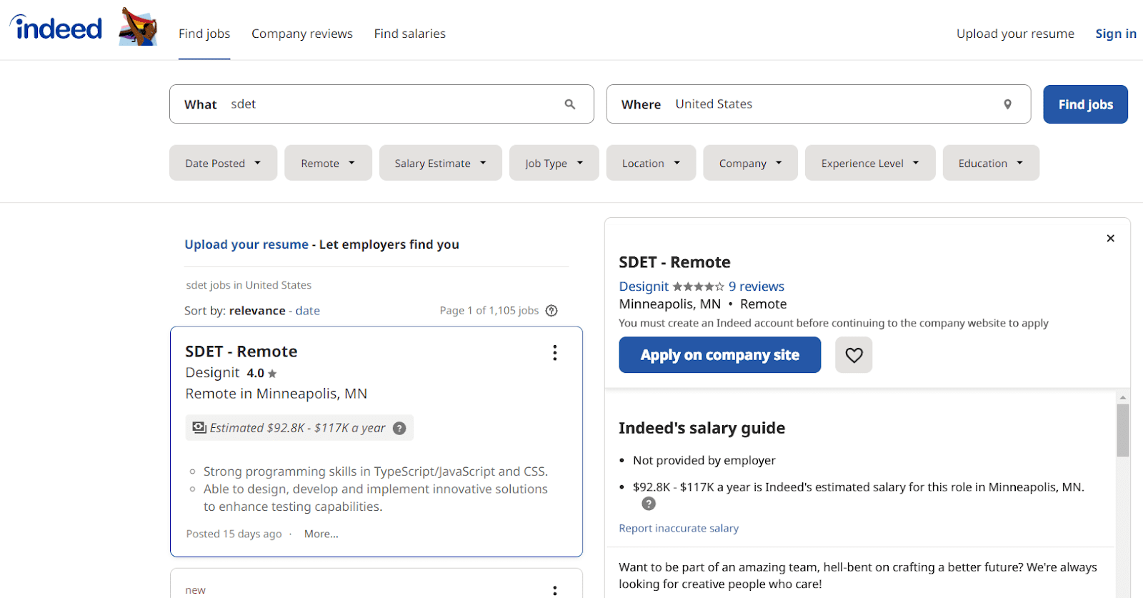Image resolution: width=1143 pixels, height=598 pixels.
Task: Open three-dot menu on the new job card
Action: point(554,590)
